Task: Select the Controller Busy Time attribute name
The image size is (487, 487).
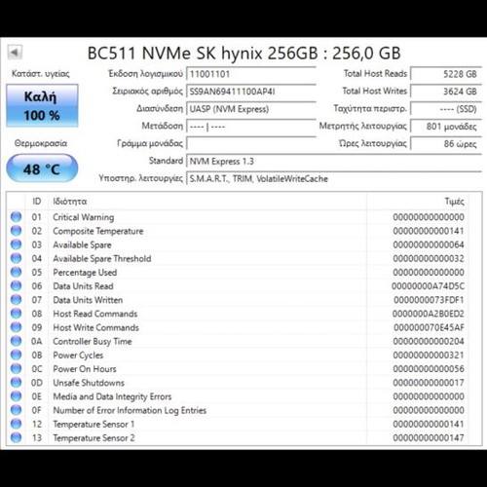Action: tap(93, 342)
